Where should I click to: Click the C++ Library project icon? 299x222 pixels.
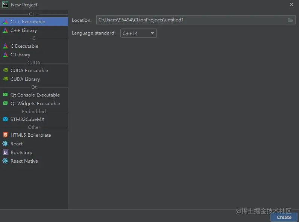tap(5, 30)
